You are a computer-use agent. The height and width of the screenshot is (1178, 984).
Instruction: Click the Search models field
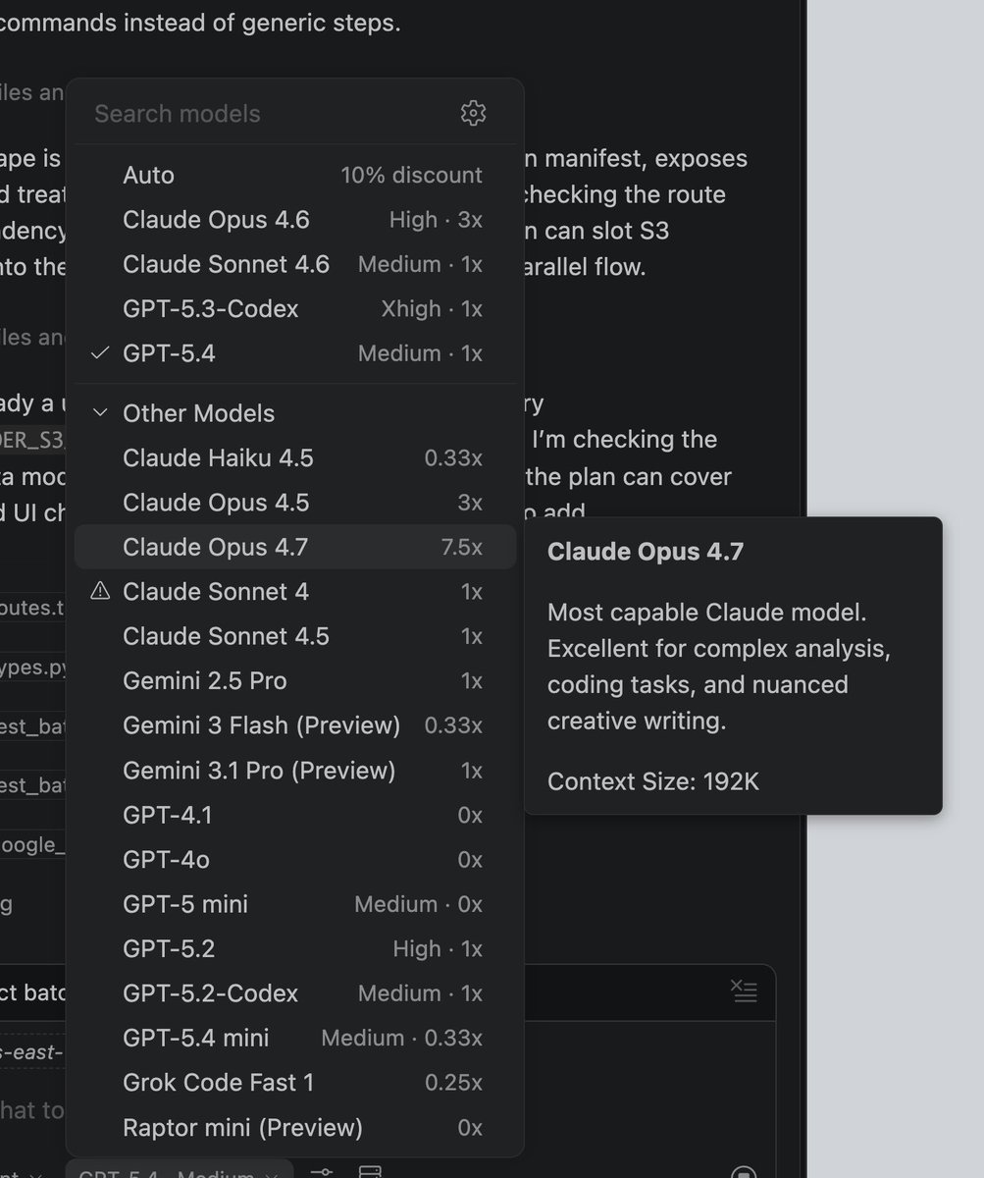(265, 114)
